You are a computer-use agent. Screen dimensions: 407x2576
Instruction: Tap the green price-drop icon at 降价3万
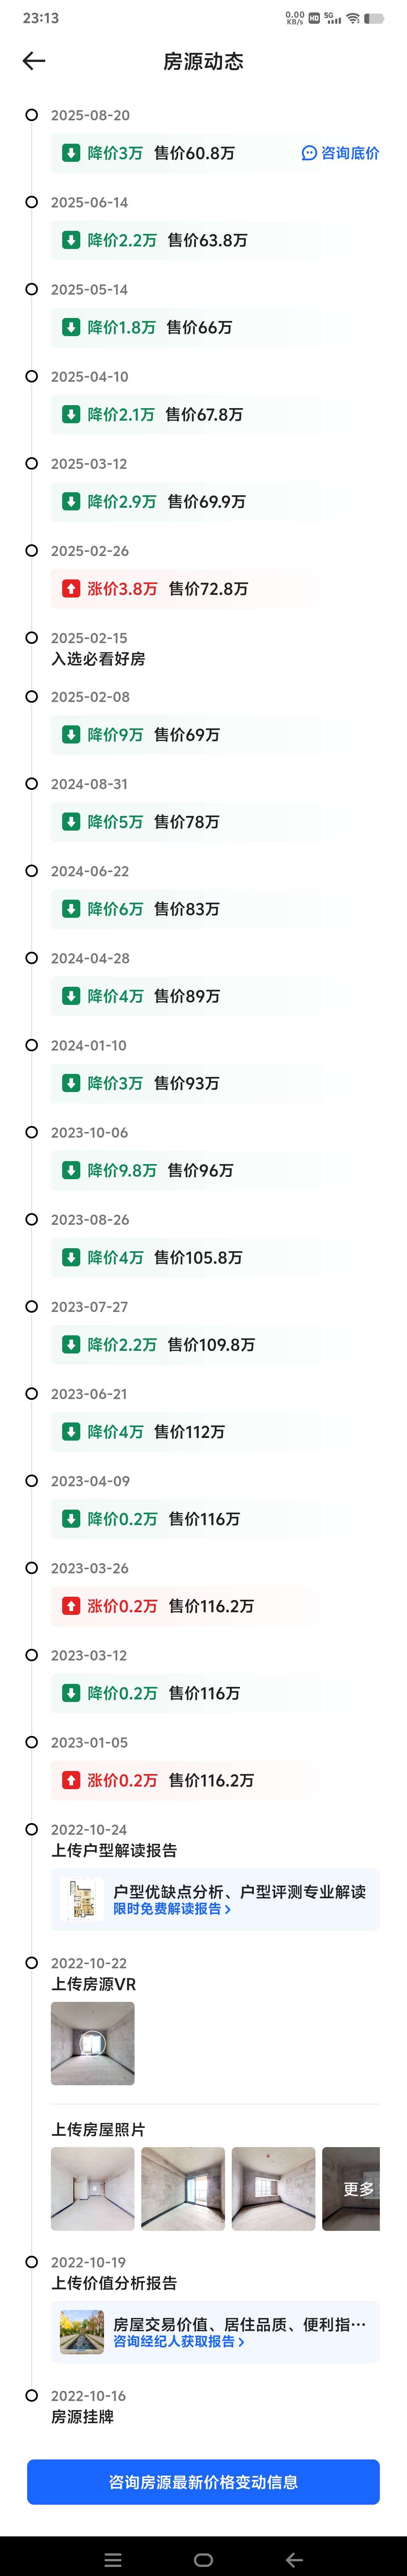click(x=71, y=153)
